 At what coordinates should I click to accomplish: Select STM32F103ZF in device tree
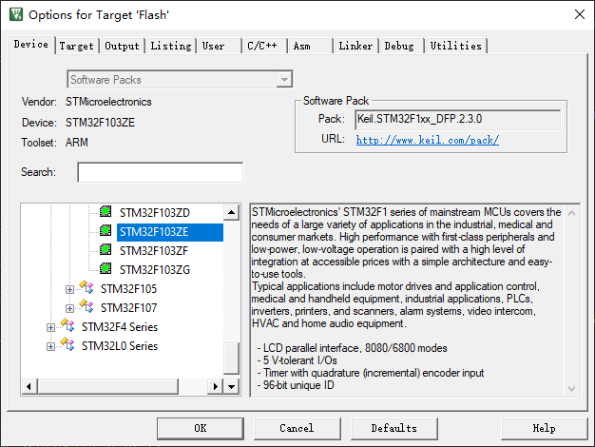154,251
